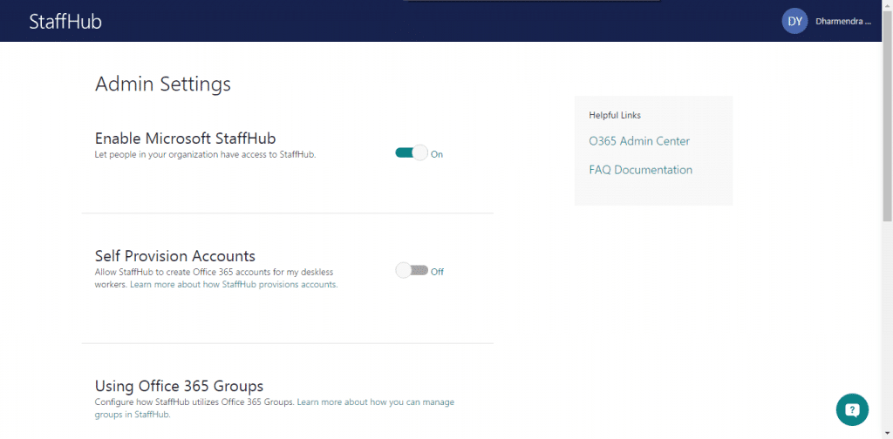Click the Helpful Links panel heading
This screenshot has width=893, height=439.
pos(615,115)
